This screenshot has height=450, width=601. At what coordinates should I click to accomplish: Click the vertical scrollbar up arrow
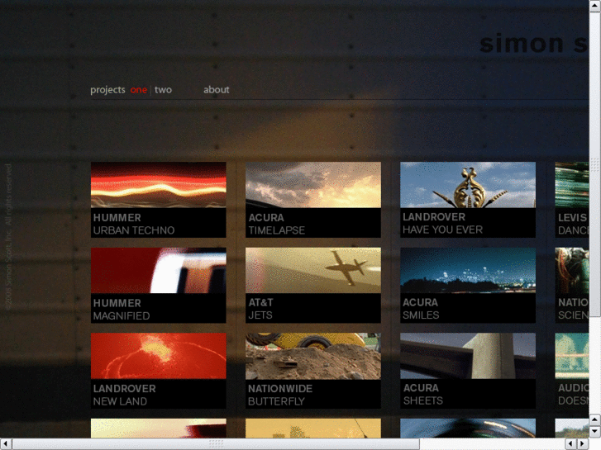[x=595, y=6]
